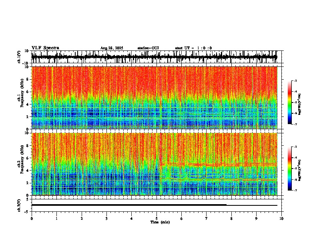317x245 pixels.
Task: Click the date "Aug.28, 2025"
Action: coord(112,48)
